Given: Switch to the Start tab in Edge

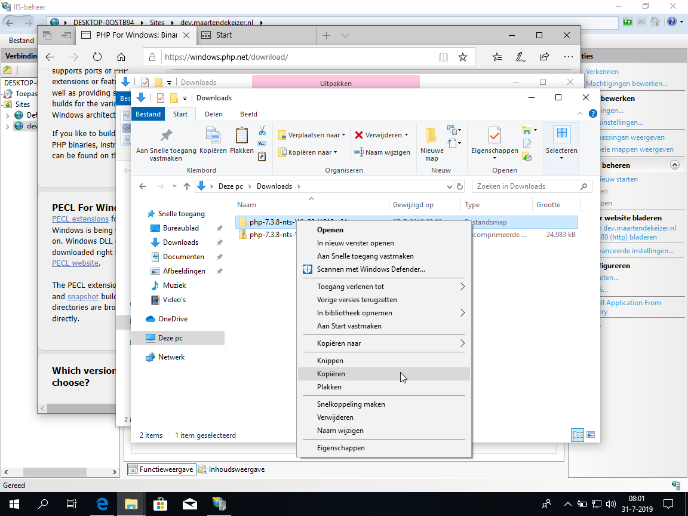Looking at the screenshot, I should pyautogui.click(x=256, y=35).
